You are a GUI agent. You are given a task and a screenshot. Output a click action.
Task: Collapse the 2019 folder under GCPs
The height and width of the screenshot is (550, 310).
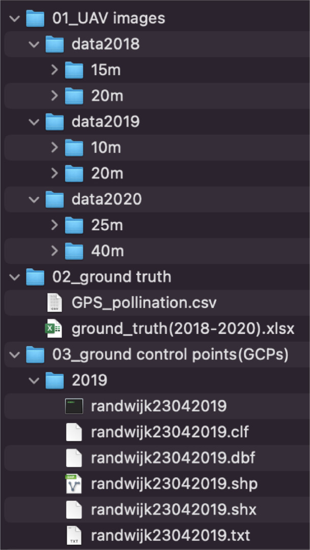pyautogui.click(x=35, y=380)
